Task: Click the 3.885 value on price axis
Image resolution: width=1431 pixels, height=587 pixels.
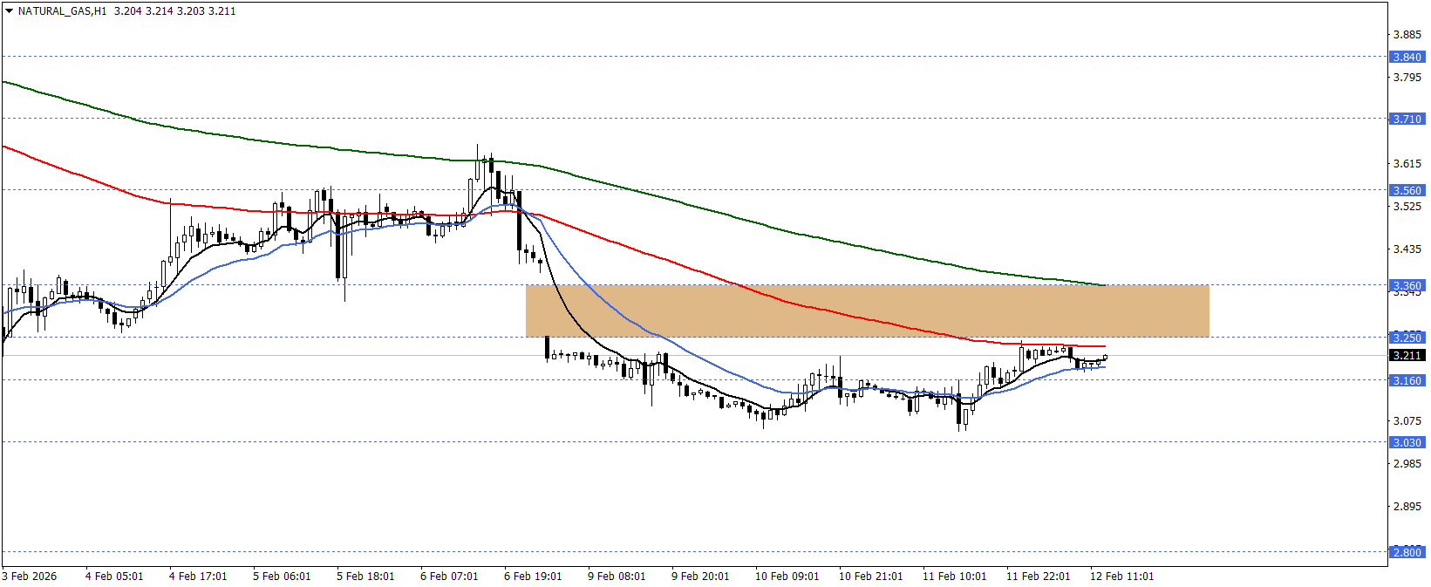Action: click(x=1407, y=35)
